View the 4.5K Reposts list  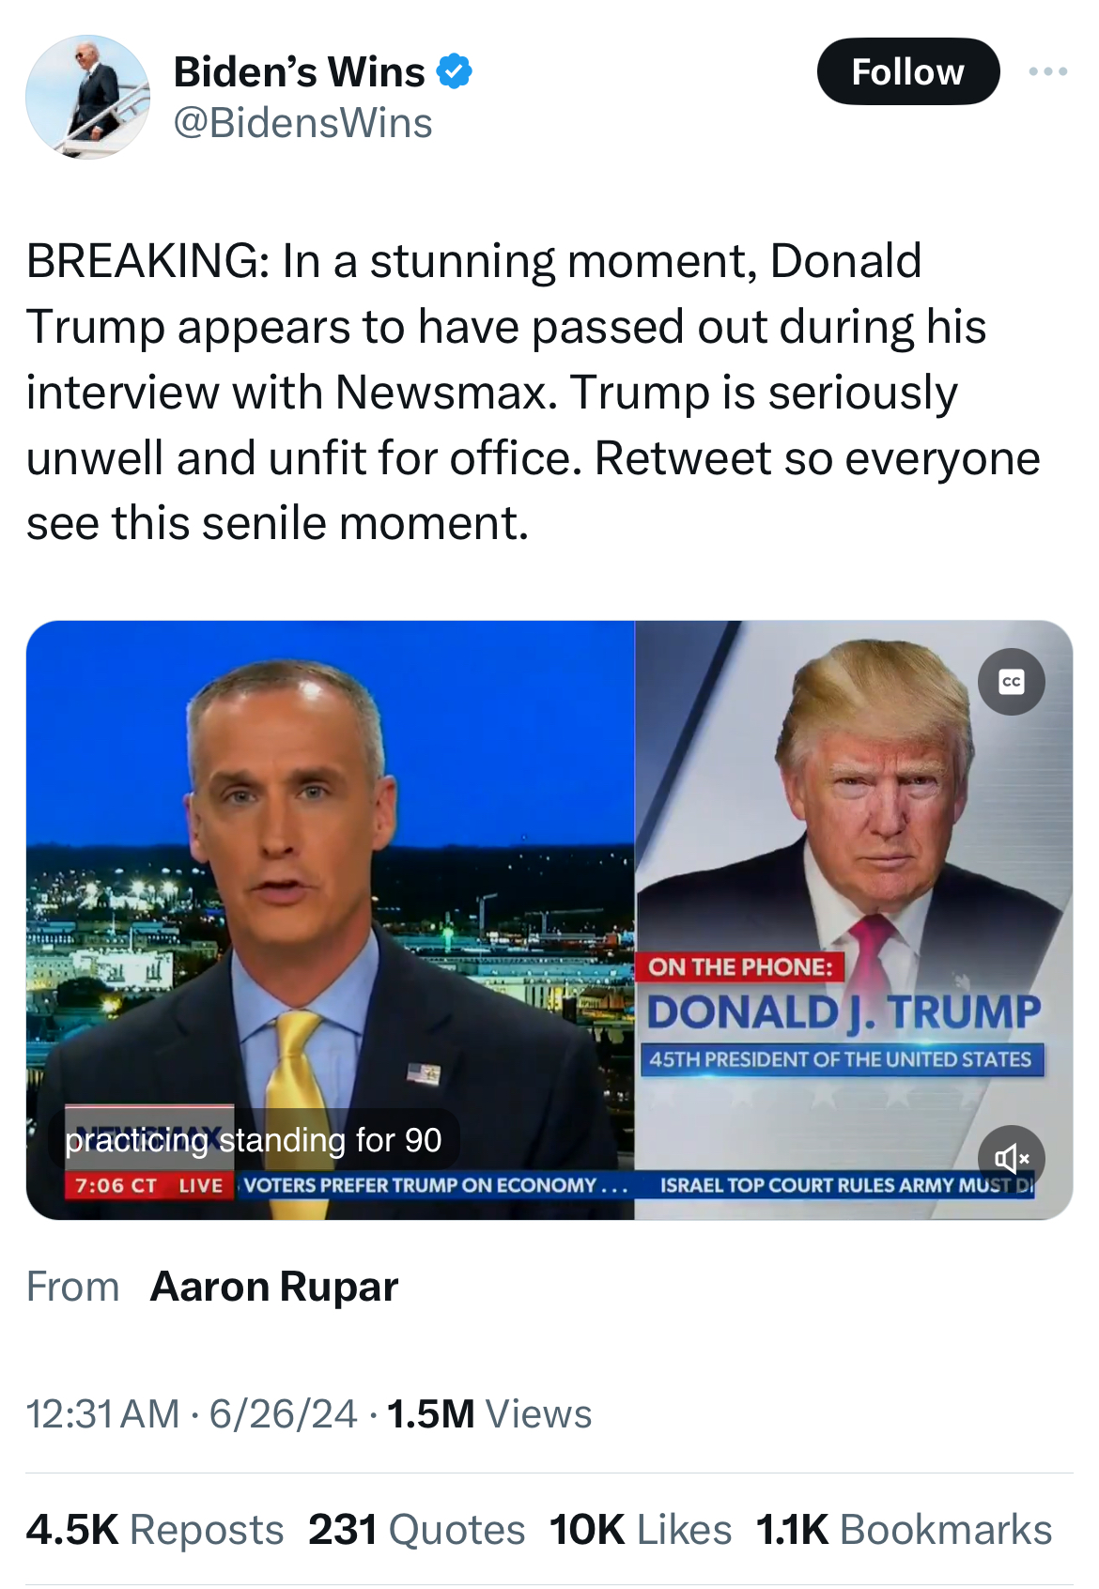[x=155, y=1530]
